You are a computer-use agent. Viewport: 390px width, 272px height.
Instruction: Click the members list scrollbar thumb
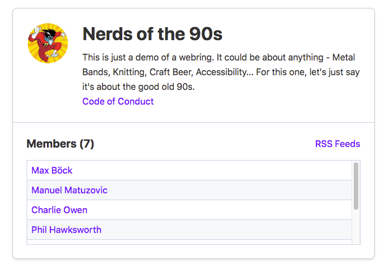point(356,186)
